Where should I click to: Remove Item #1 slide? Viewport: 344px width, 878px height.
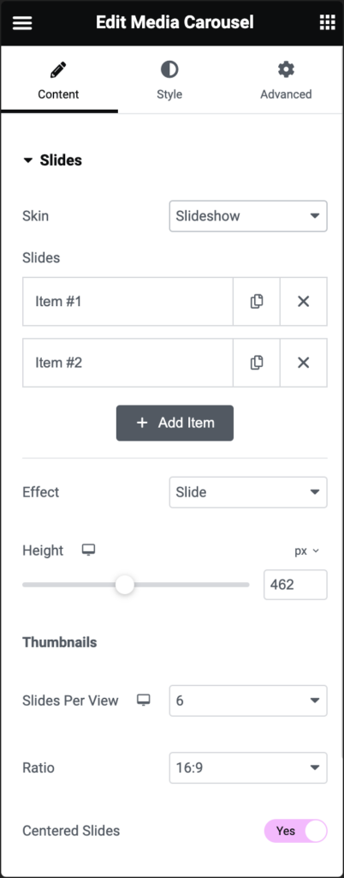click(303, 301)
